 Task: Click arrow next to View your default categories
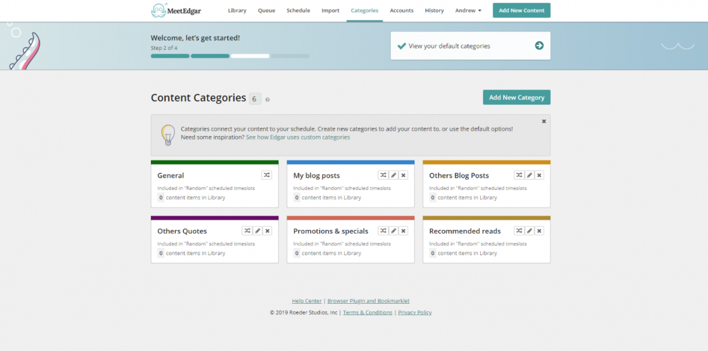coord(539,45)
